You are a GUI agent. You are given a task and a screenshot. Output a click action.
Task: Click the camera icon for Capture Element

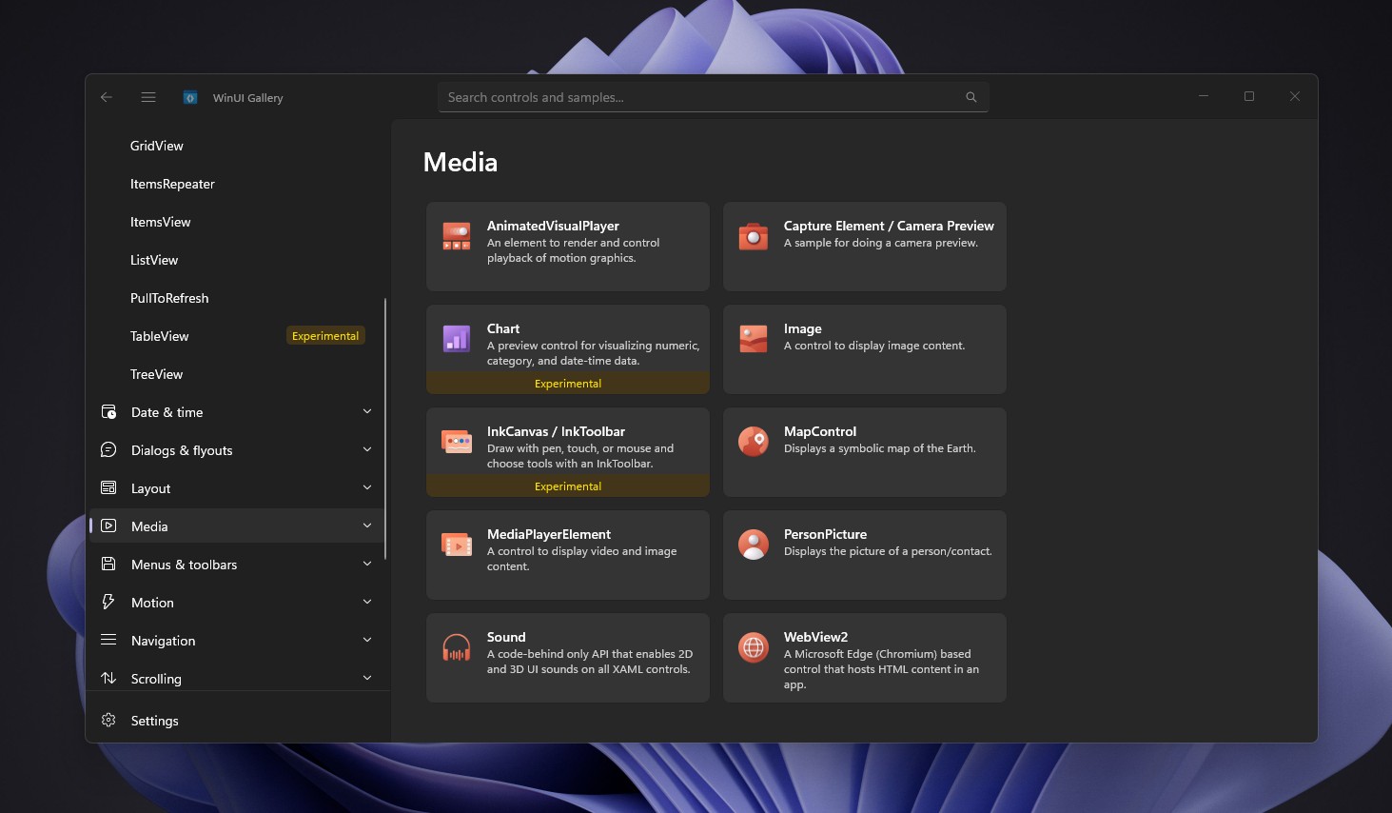point(754,236)
